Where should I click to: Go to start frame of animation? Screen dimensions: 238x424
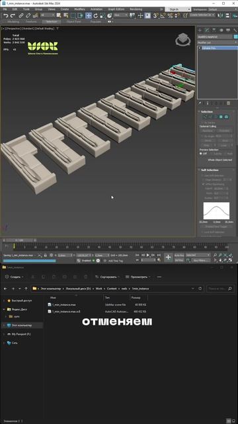tap(138, 255)
